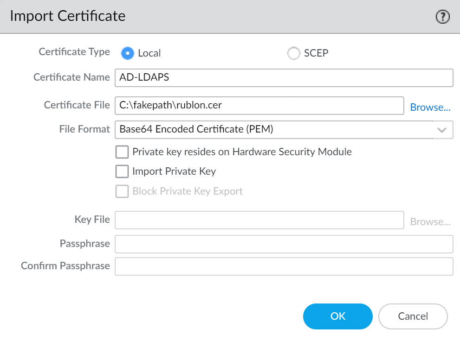Focus the Passphrase input field

(x=283, y=244)
